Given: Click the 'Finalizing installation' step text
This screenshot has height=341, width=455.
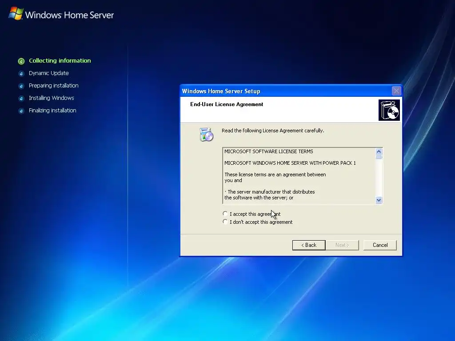Looking at the screenshot, I should pos(52,111).
